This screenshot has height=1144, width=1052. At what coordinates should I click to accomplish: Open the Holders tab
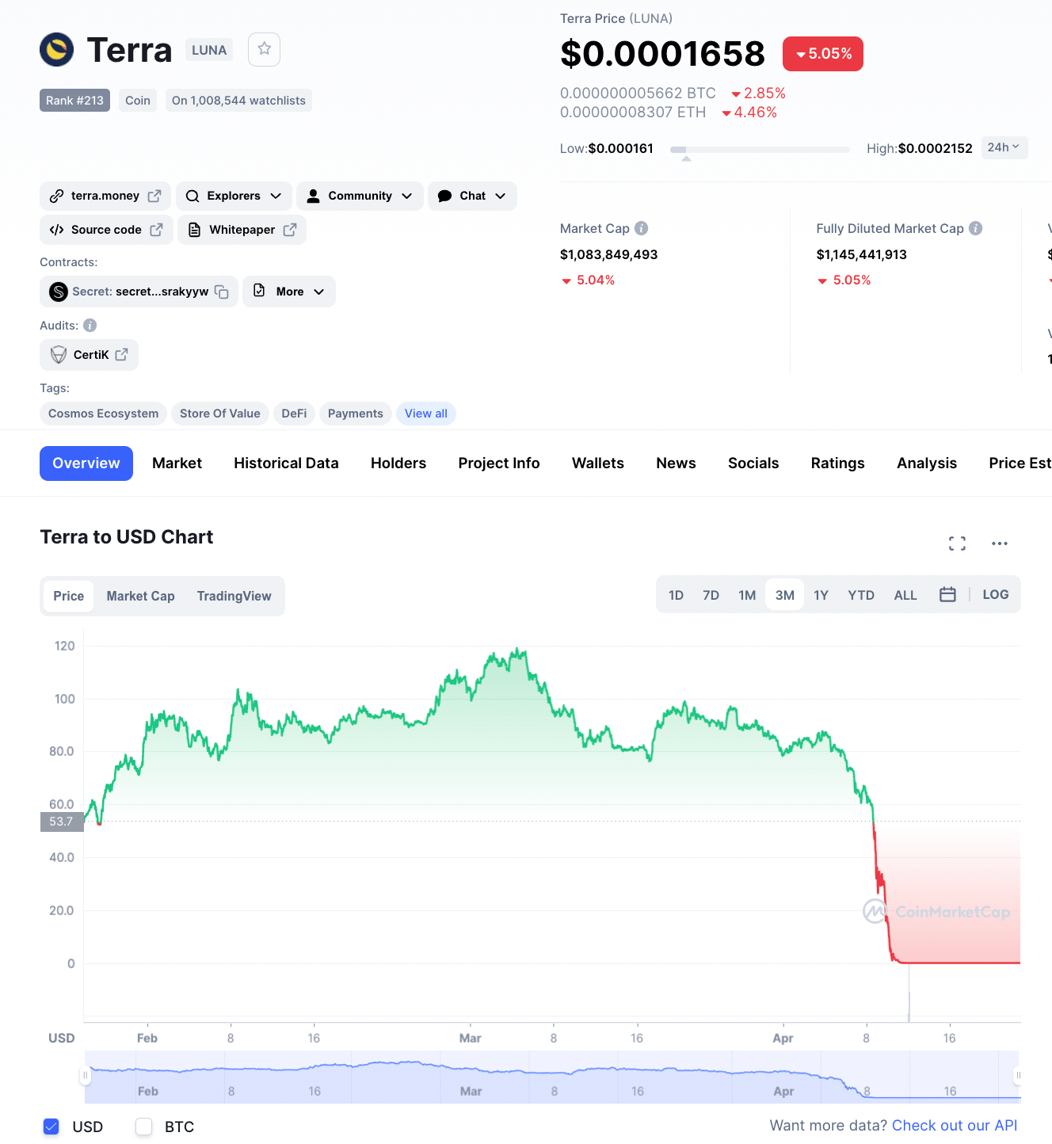[398, 463]
